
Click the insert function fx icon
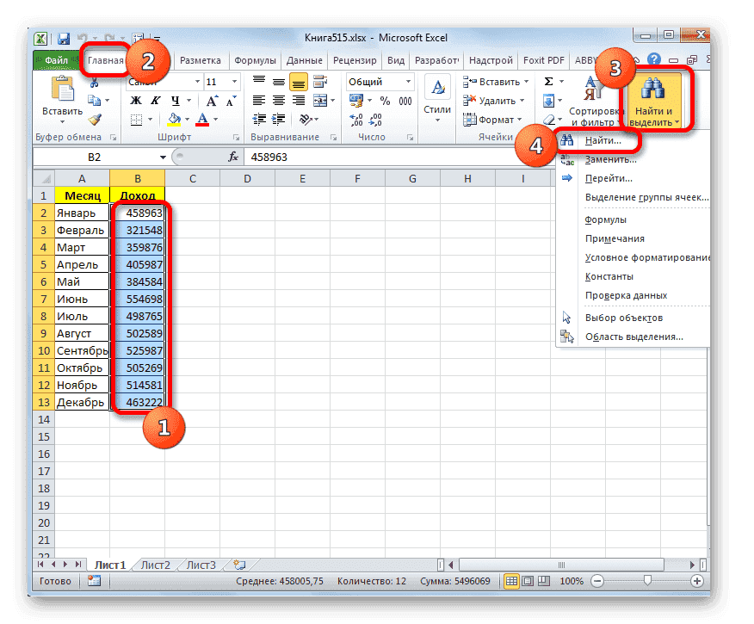pos(232,158)
